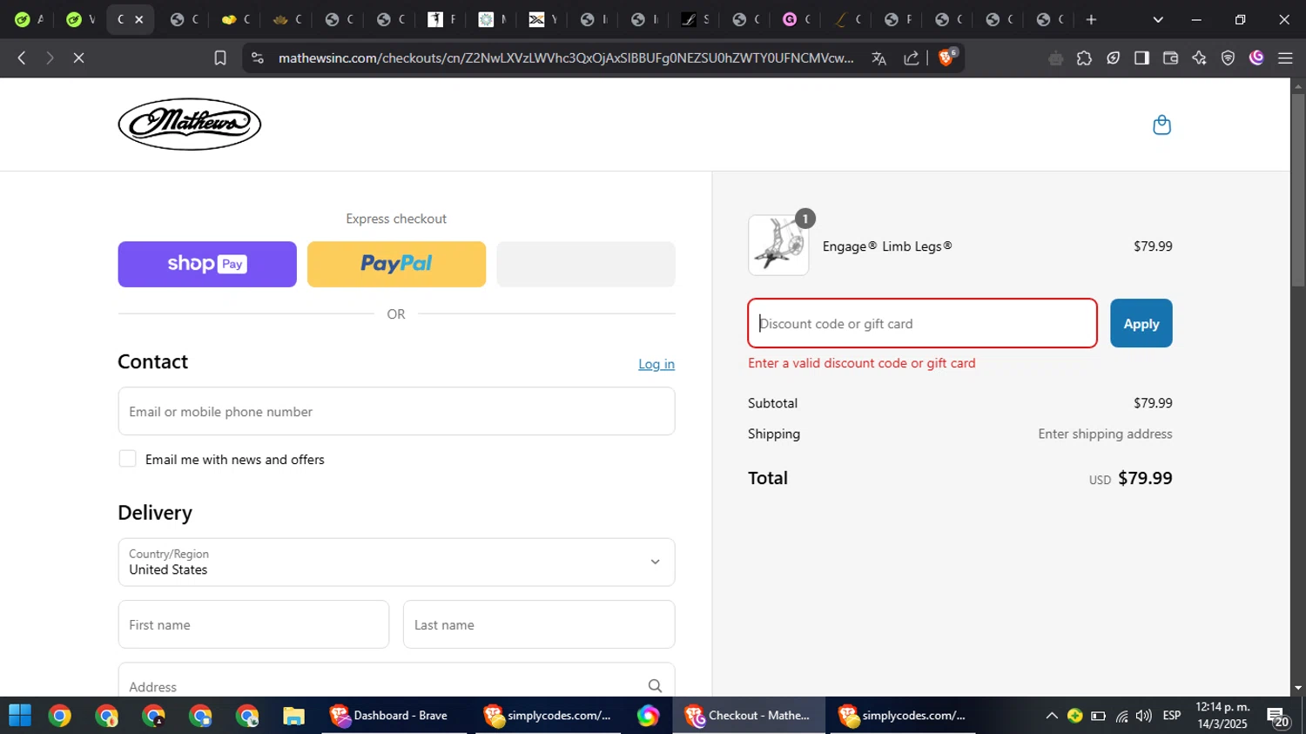Screen dimensions: 1306x734
Task: Click the ESP language indicator
Action: [x=1172, y=716]
